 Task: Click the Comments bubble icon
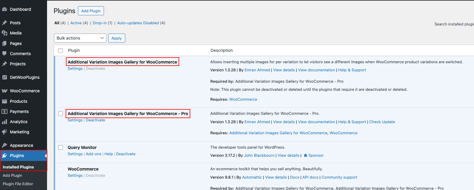coord(4,54)
